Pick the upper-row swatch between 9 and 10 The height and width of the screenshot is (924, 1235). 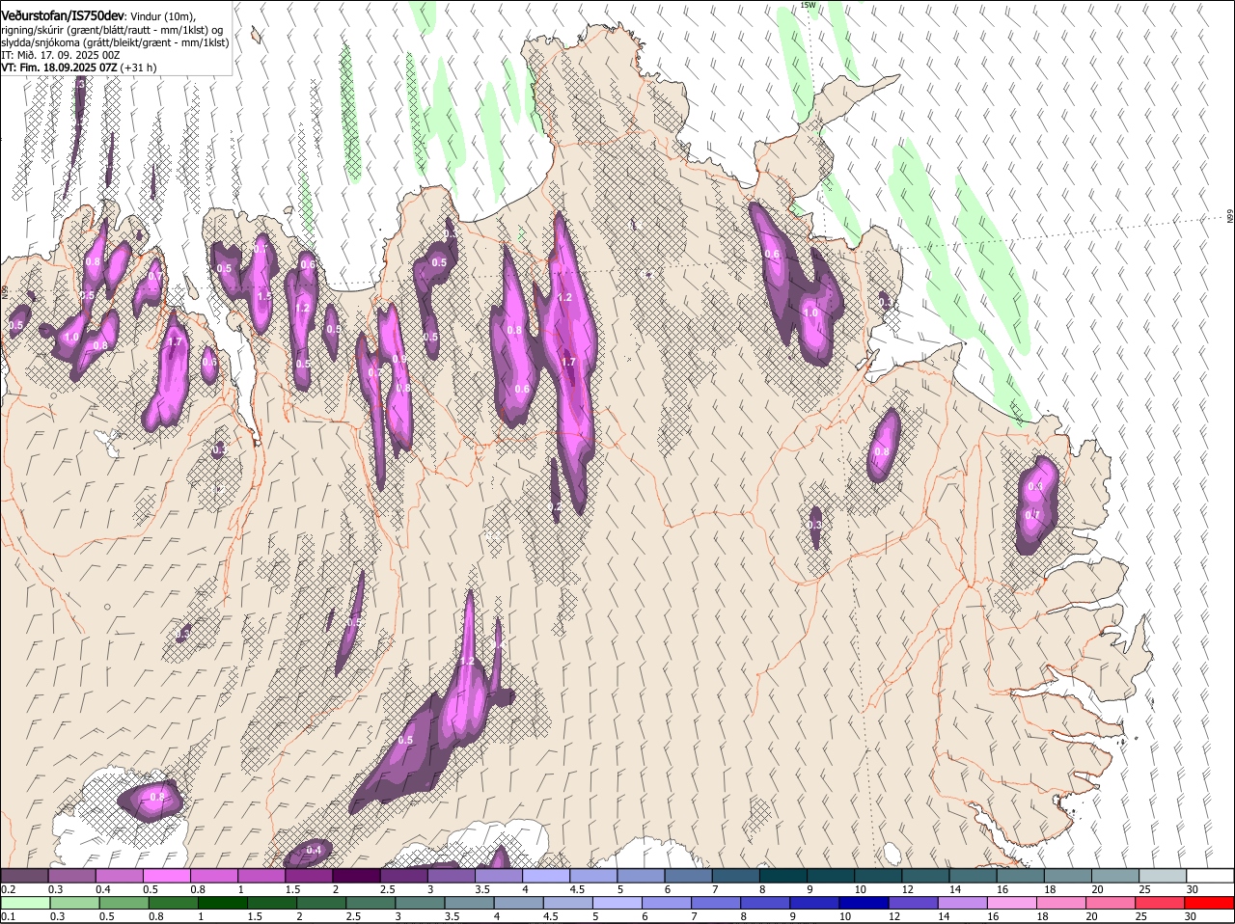point(831,875)
